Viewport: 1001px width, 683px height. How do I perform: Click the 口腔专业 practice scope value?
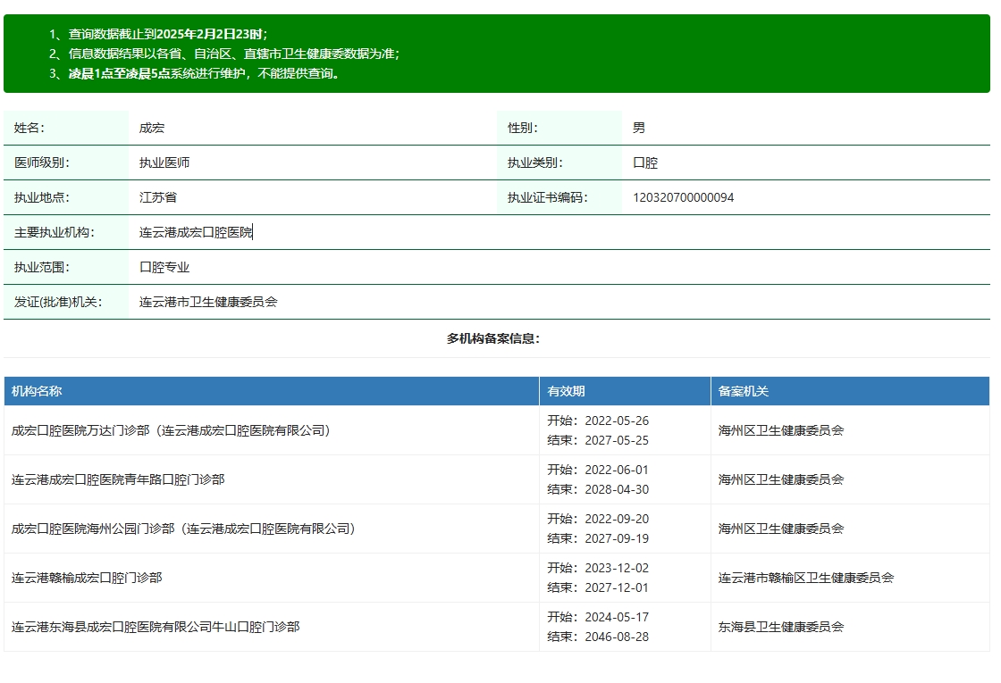click(164, 267)
